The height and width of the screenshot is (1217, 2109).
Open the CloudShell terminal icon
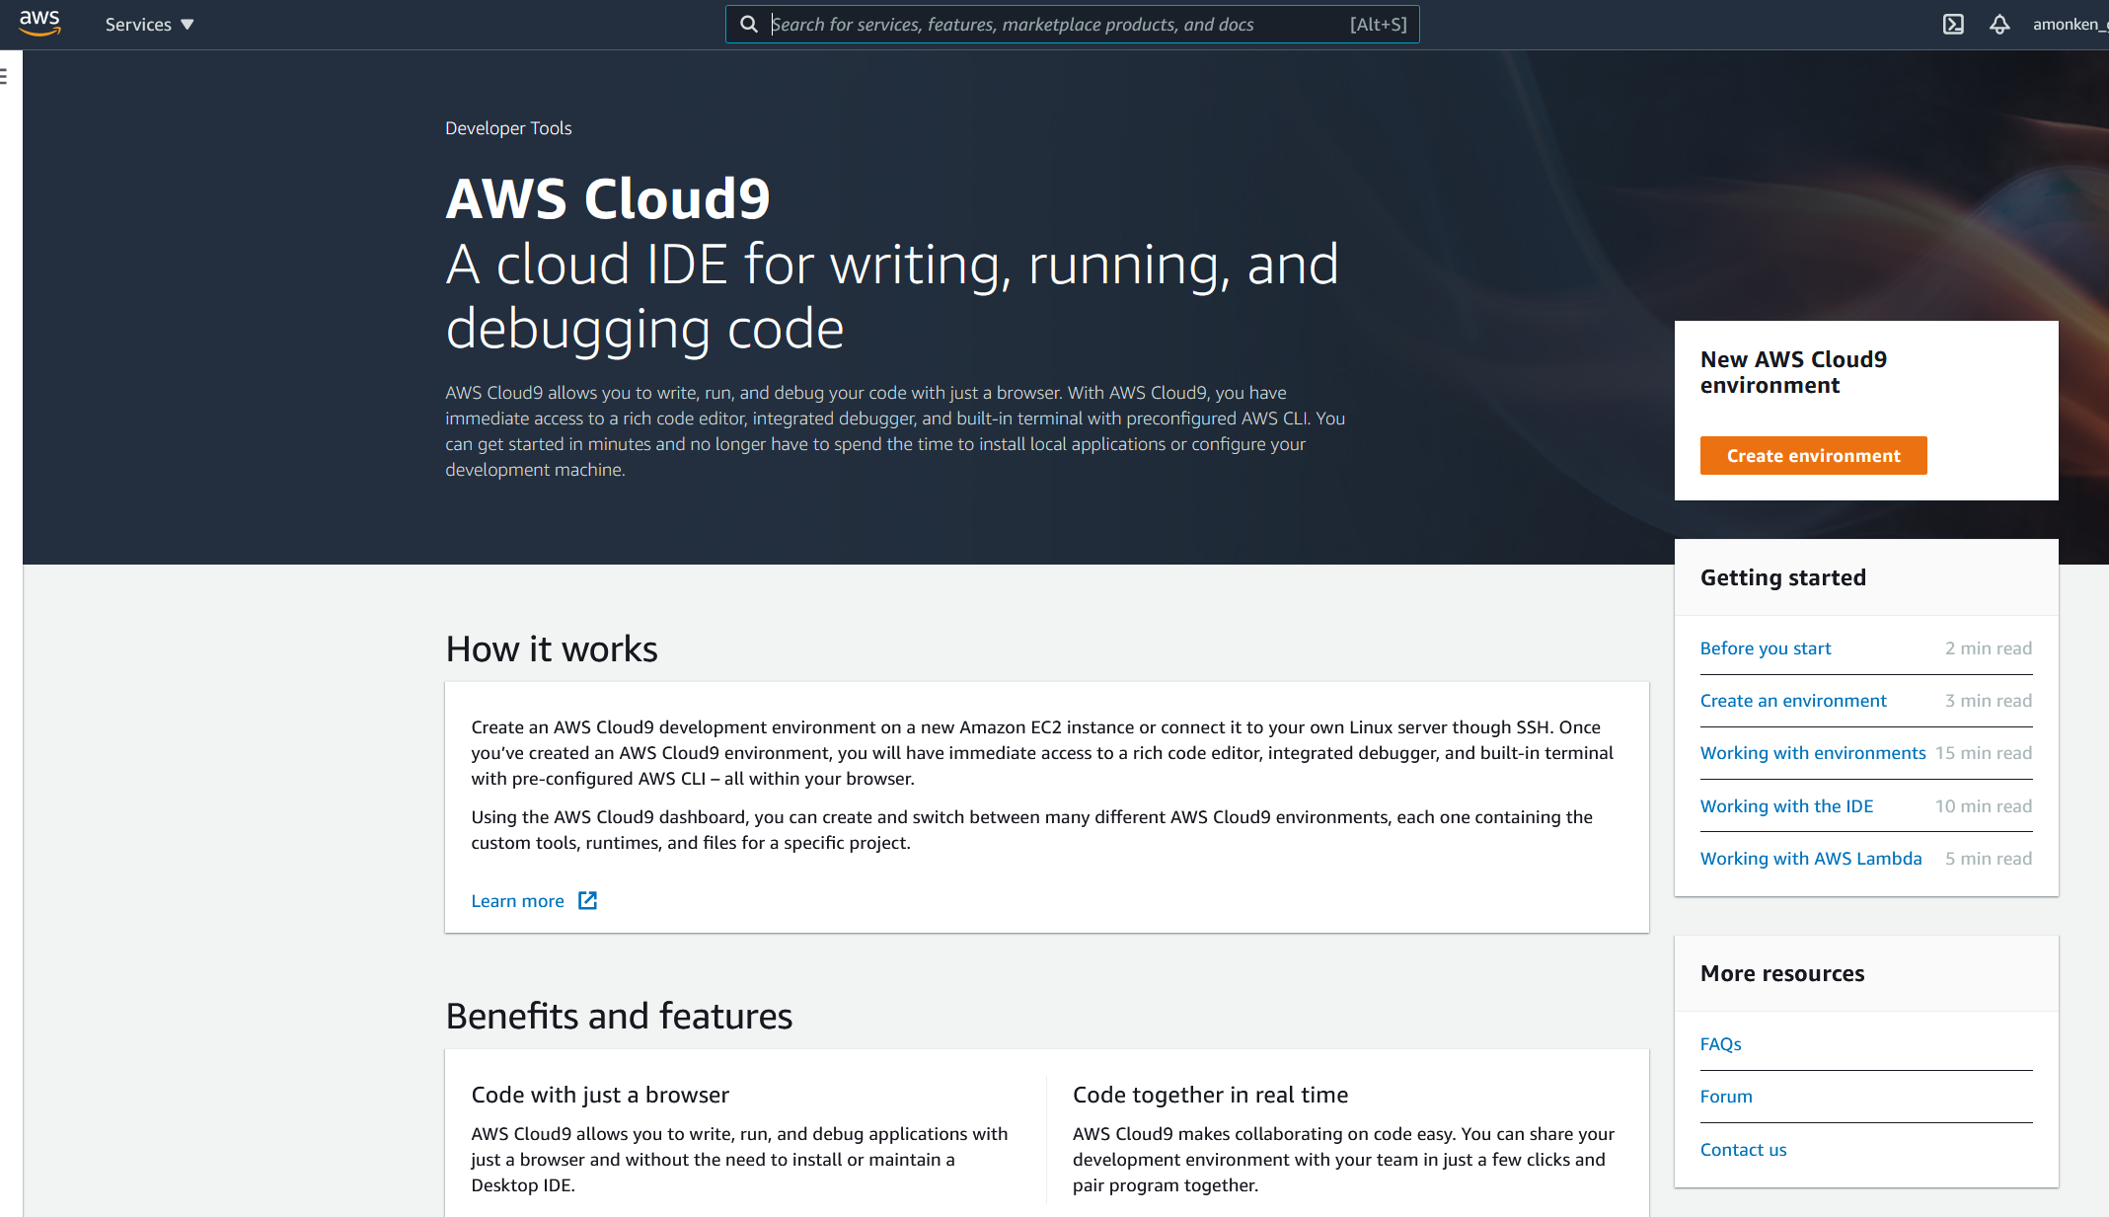[1953, 25]
